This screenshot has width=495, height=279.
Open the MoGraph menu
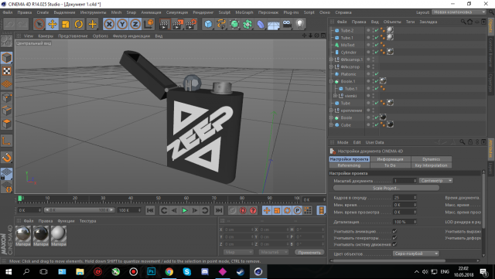tap(244, 12)
